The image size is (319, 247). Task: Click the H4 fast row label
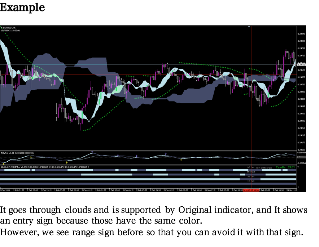coord(251,181)
